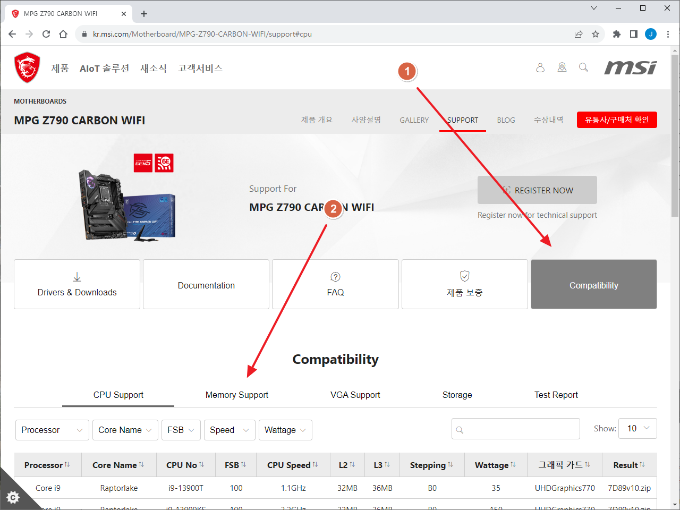
Task: Select the VGA Support tab
Action: [355, 395]
